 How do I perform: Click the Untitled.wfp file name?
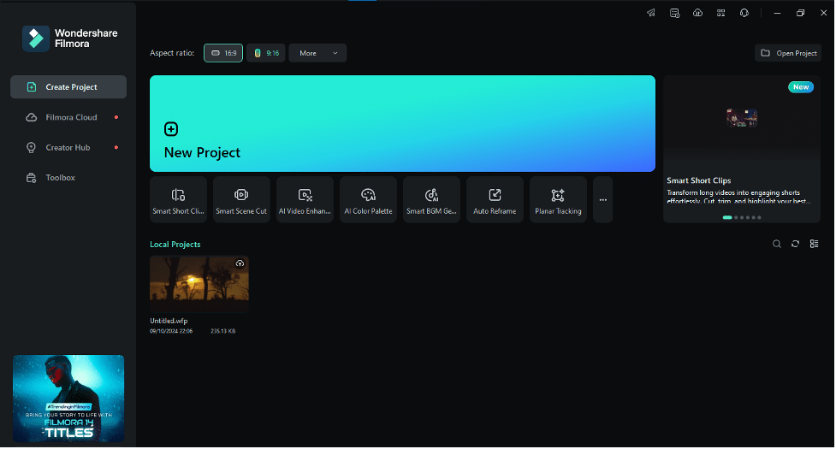[169, 322]
